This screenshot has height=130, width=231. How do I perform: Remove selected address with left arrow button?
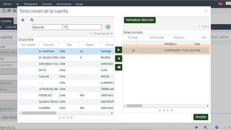click(x=119, y=58)
